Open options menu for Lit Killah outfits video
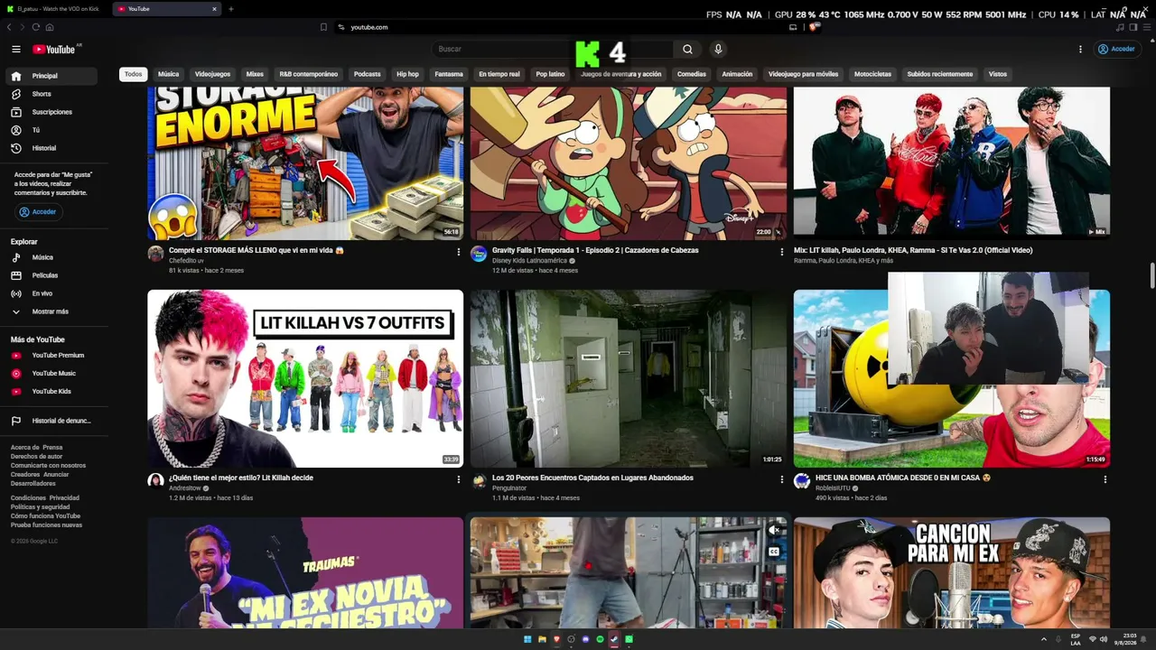The image size is (1156, 650). pos(458,479)
